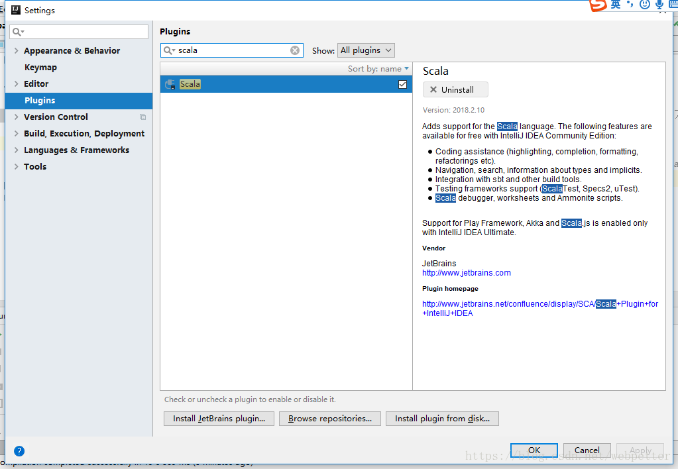678x469 pixels.
Task: Select Languages & Frameworks settings item
Action: 76,150
